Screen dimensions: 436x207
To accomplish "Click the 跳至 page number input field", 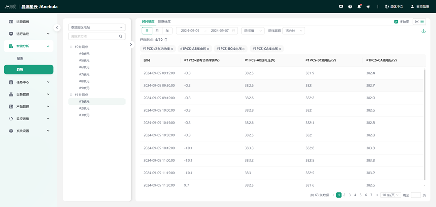I will (415, 195).
